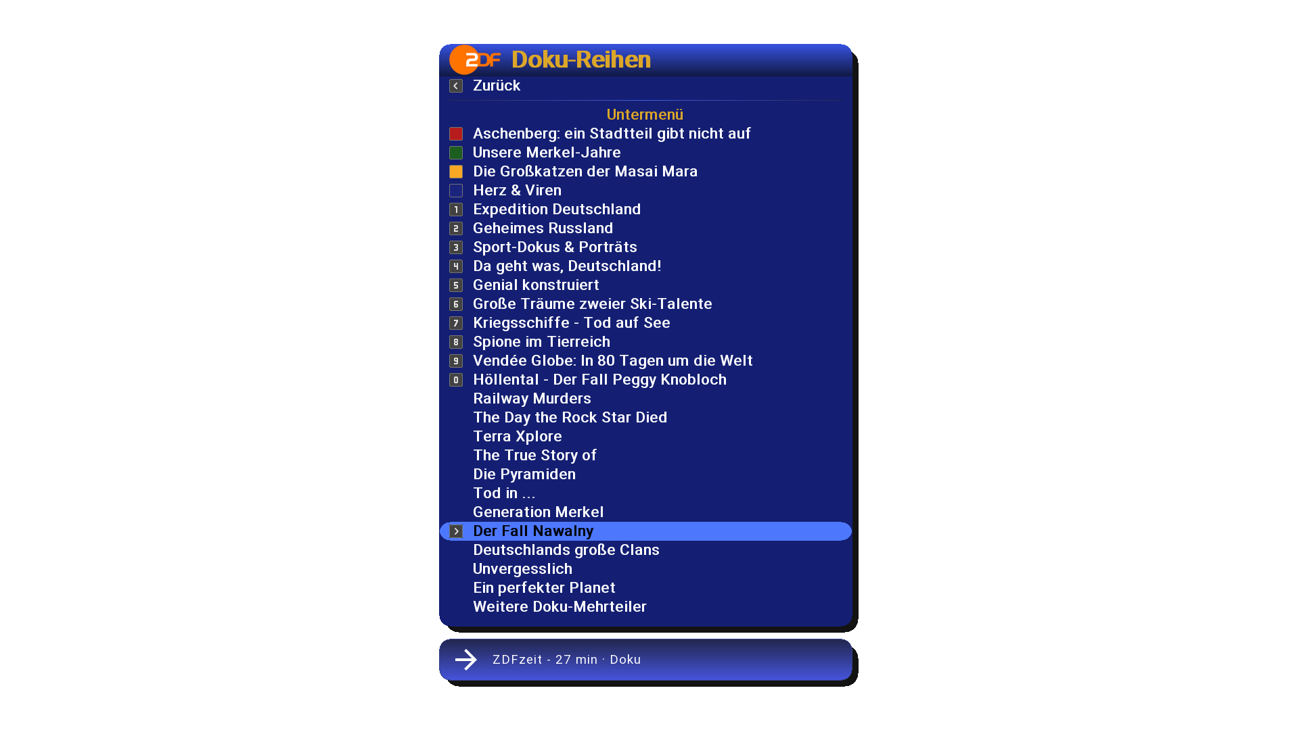This screenshot has width=1299, height=730.
Task: Click the ZDFzeit - 27 min info bar
Action: coord(645,660)
